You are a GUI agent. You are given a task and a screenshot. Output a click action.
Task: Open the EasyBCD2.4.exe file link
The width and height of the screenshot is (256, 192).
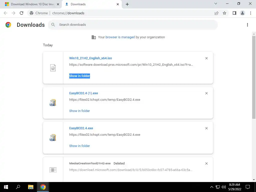pos(81,128)
